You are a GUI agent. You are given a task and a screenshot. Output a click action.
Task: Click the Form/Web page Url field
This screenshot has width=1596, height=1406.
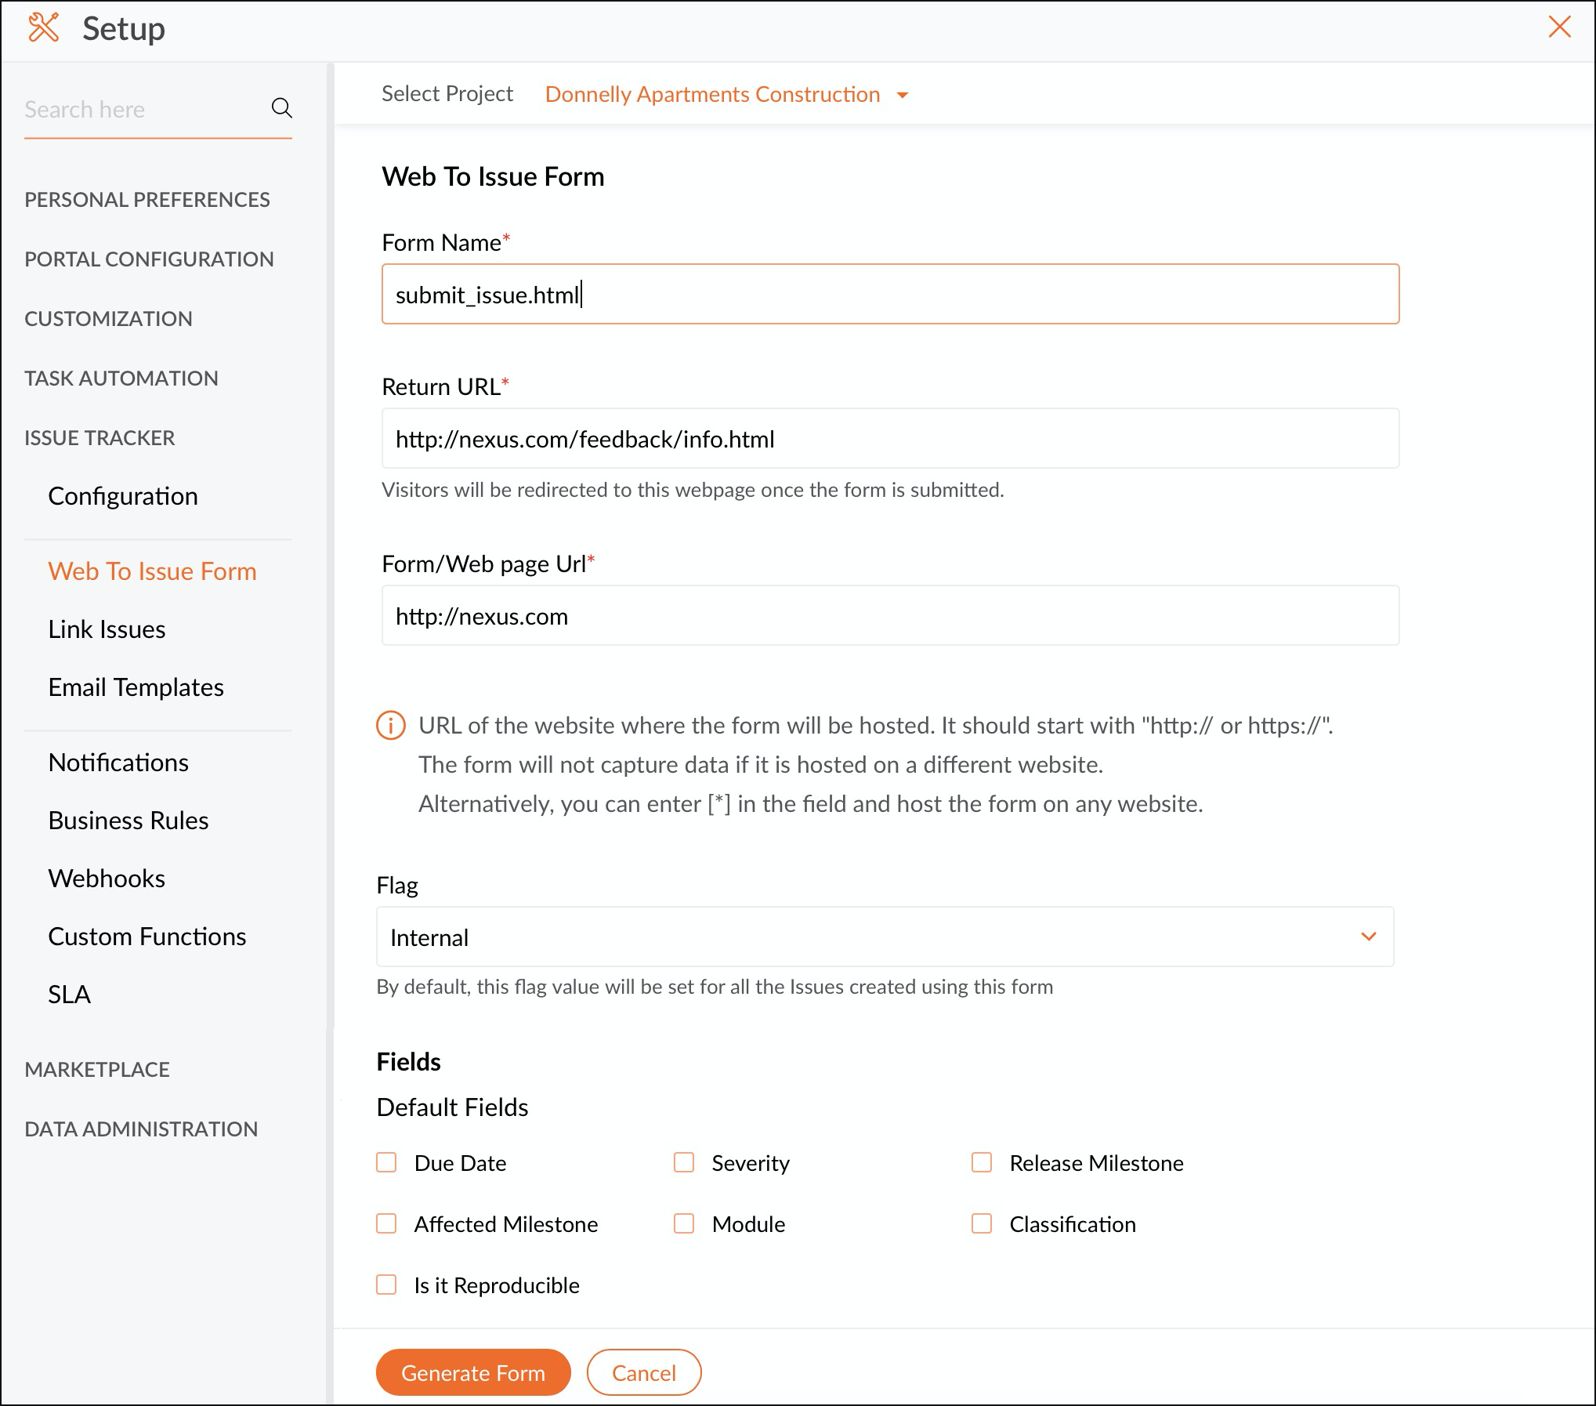click(x=890, y=616)
